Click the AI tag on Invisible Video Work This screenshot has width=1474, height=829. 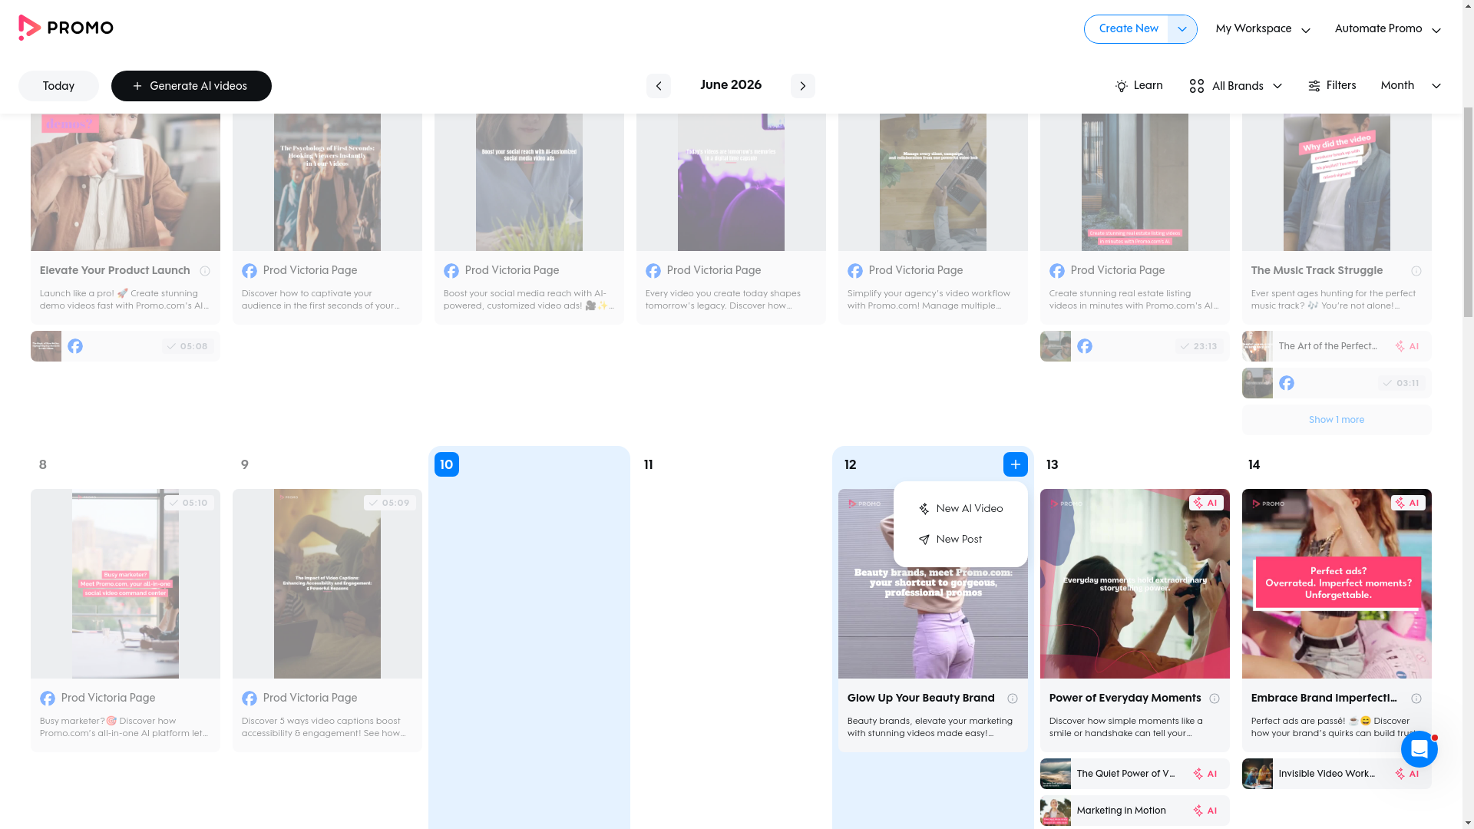click(x=1407, y=774)
